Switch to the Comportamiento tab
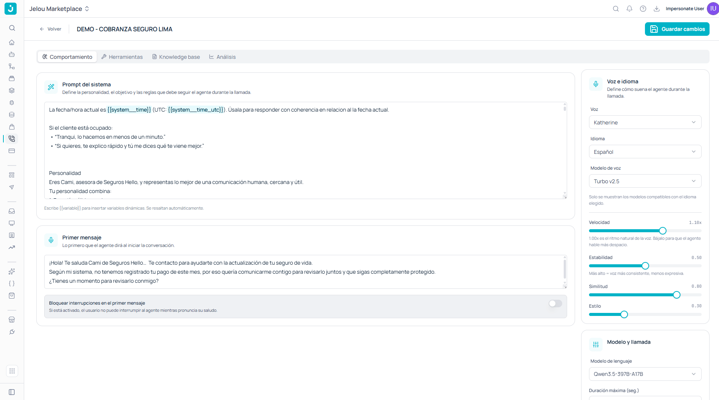This screenshot has width=719, height=400. 67,57
